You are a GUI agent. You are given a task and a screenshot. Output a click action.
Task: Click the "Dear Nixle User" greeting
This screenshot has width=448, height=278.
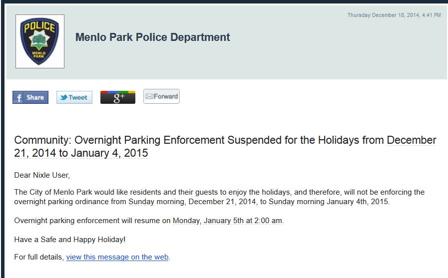[42, 175]
